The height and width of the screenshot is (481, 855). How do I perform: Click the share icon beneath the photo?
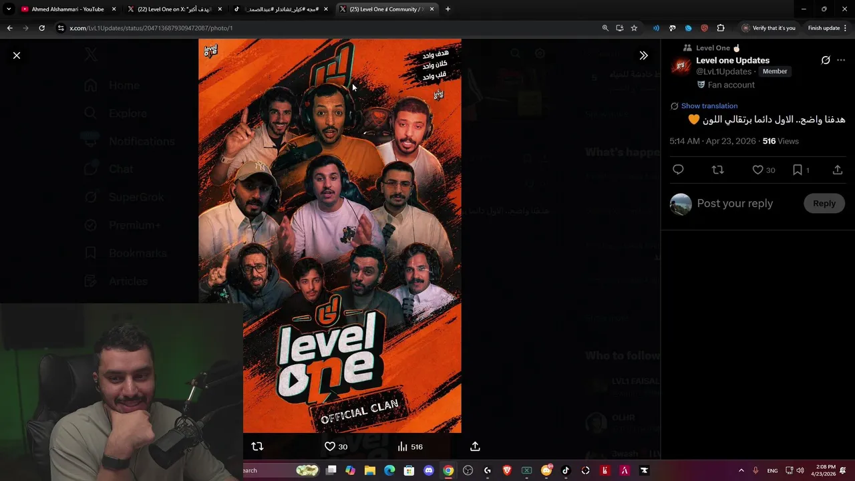pos(475,446)
